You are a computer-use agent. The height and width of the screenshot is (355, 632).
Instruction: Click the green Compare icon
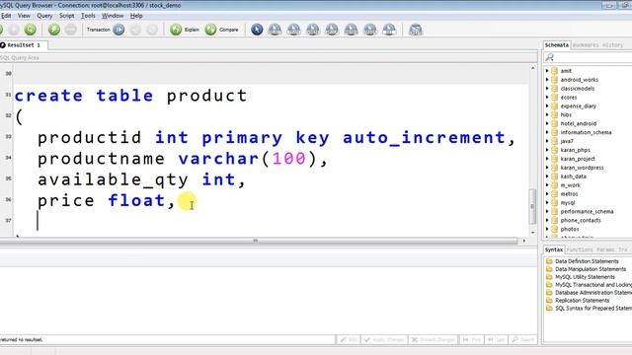(x=210, y=30)
